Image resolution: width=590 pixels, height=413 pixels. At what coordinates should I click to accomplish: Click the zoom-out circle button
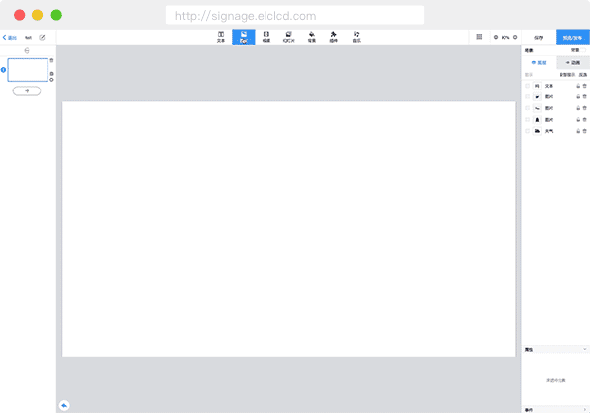(x=496, y=37)
